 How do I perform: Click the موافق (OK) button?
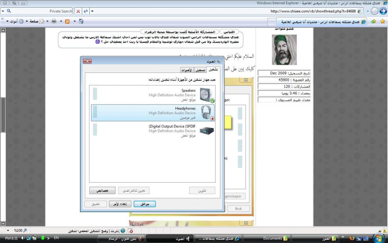[x=145, y=204]
